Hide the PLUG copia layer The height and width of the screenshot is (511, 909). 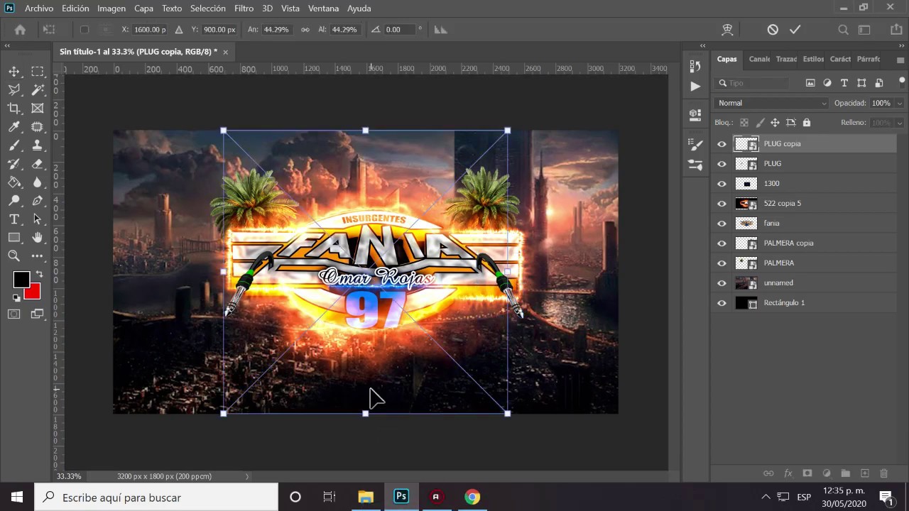(722, 144)
